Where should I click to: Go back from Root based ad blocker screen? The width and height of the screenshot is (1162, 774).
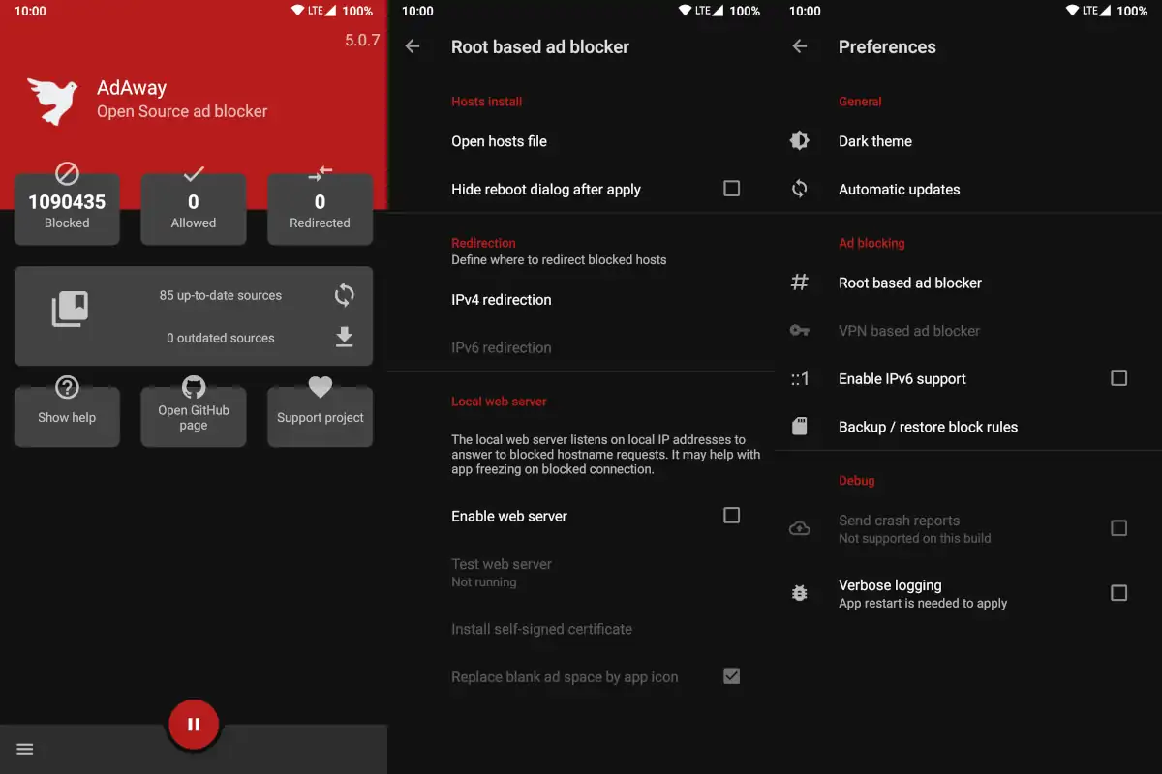click(413, 46)
